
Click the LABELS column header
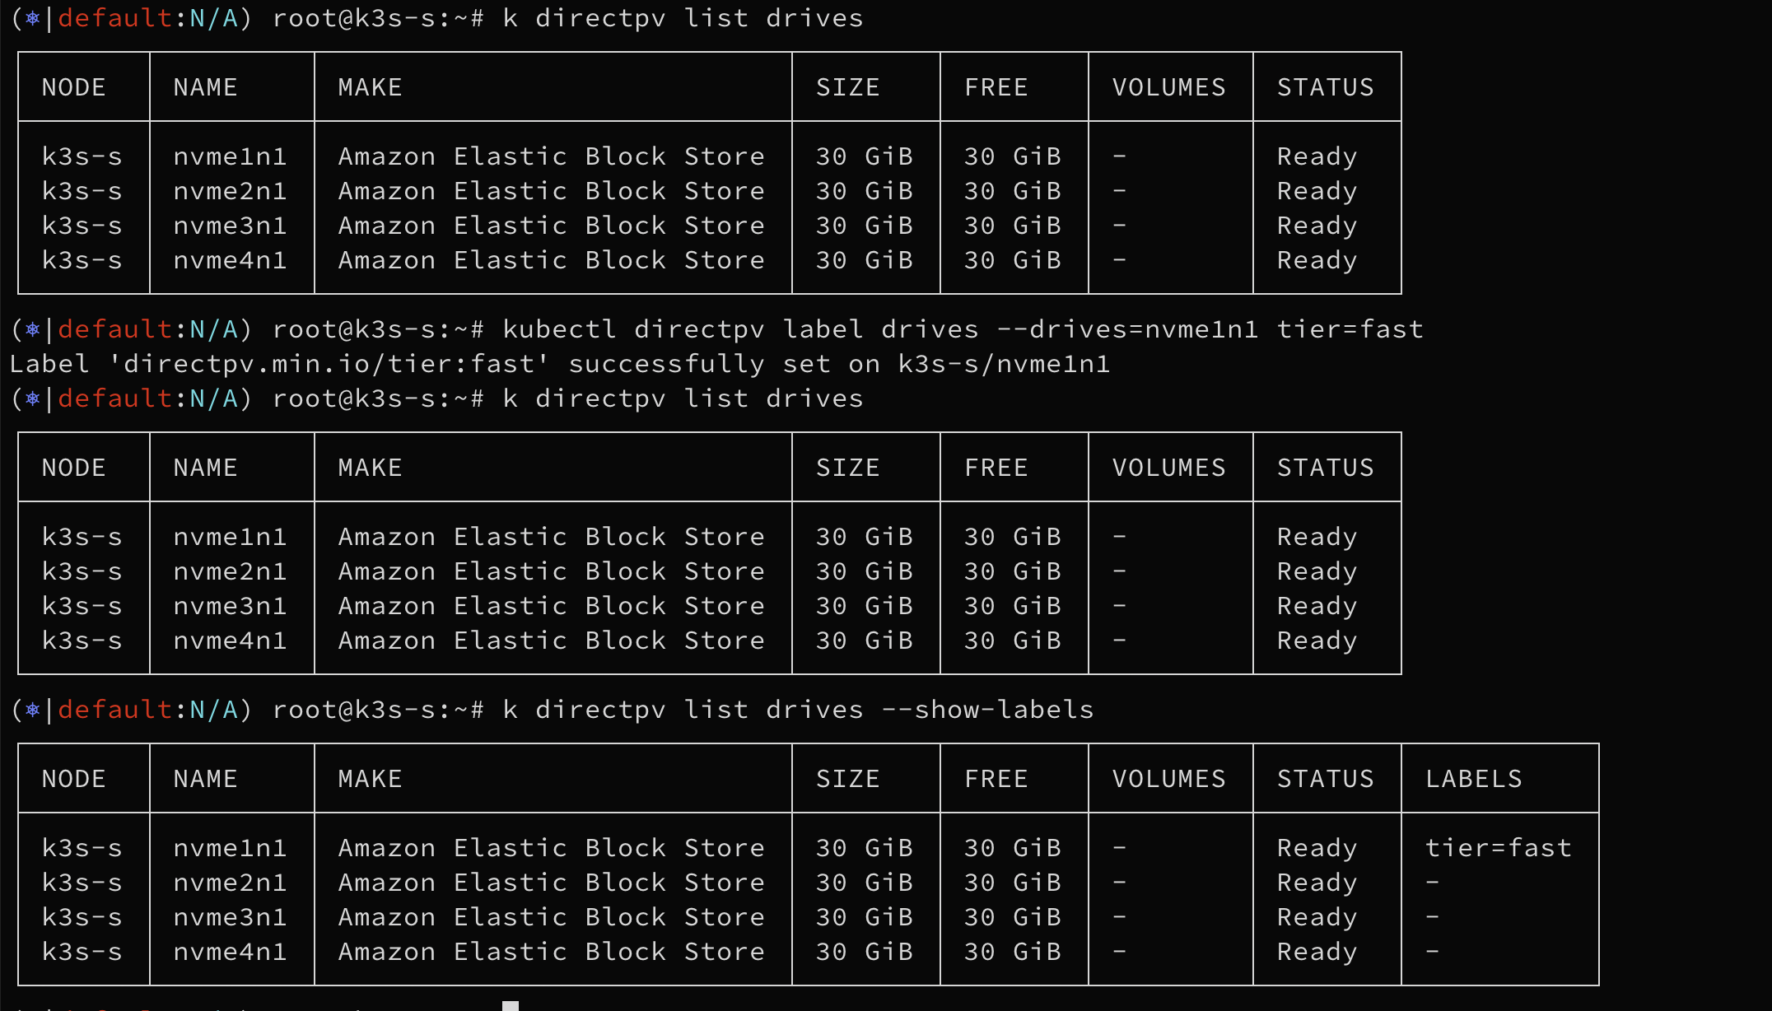tap(1474, 779)
